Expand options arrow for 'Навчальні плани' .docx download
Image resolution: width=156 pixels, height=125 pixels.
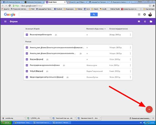[100, 118]
